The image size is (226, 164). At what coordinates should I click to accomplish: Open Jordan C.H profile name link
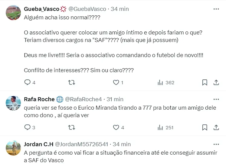click(38, 144)
